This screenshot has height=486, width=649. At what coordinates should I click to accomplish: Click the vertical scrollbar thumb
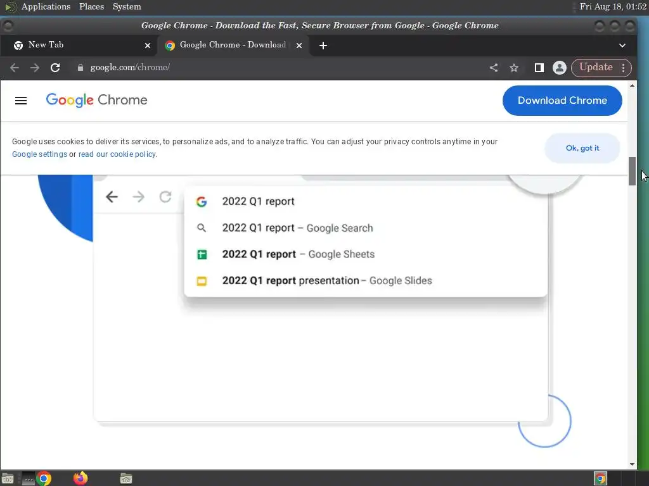click(x=632, y=171)
